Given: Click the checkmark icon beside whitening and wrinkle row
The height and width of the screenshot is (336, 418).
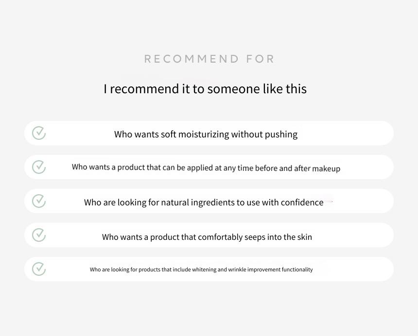Looking at the screenshot, I should point(39,269).
